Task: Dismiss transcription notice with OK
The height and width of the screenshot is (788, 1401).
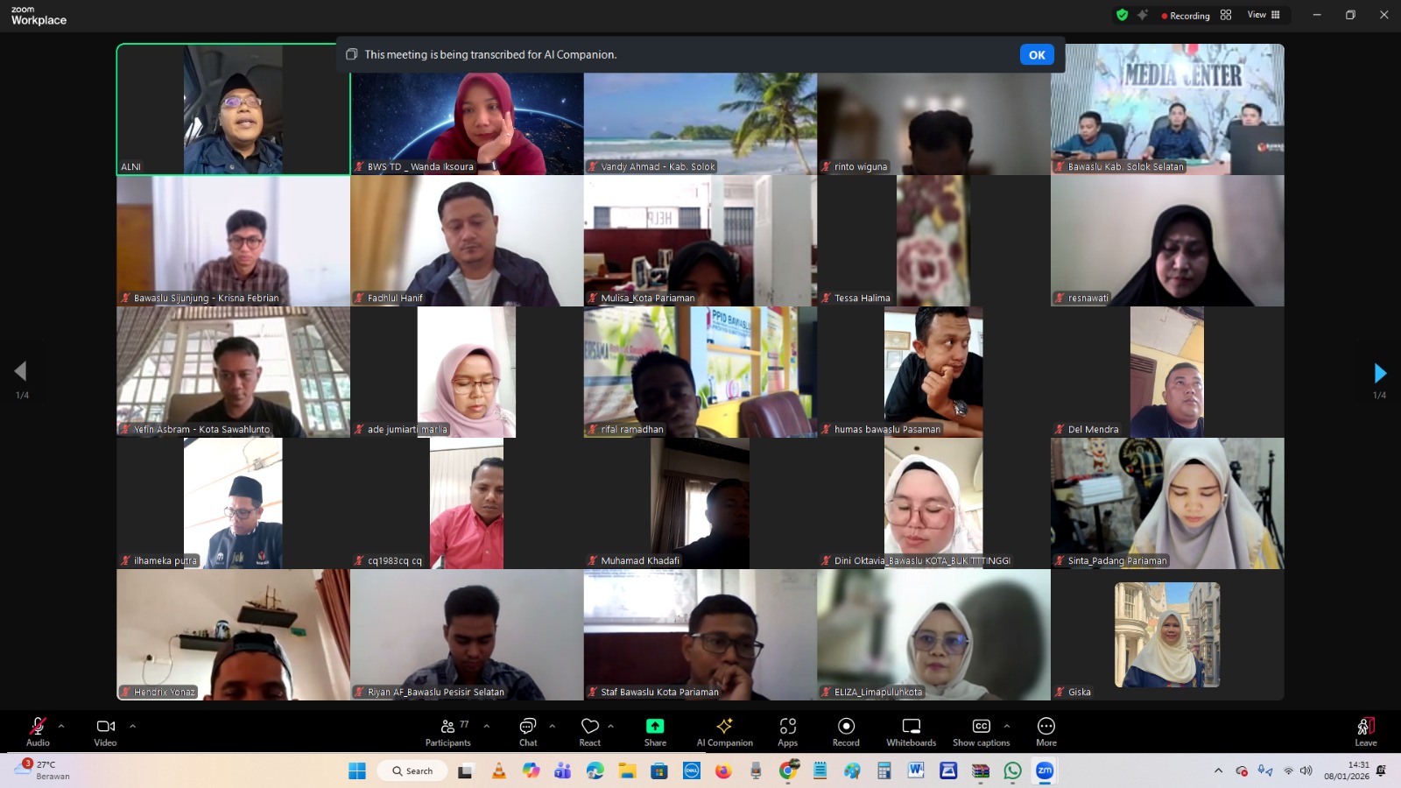Action: (1037, 54)
